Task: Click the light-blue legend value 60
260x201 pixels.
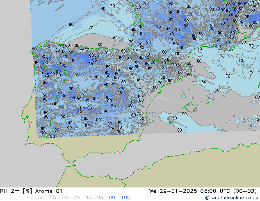Action: (65, 198)
